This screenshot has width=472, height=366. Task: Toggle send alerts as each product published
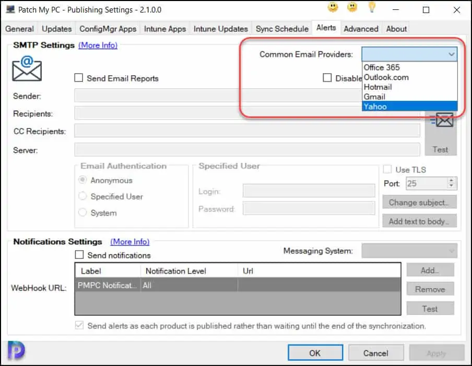[x=79, y=325]
